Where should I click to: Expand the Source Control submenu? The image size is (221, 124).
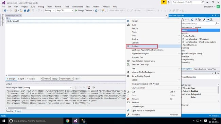[x=179, y=88]
